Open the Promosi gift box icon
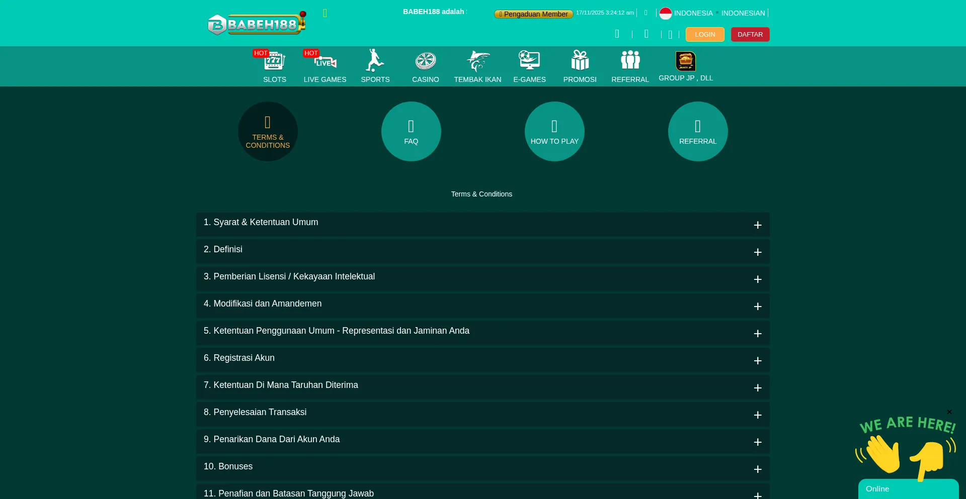Image resolution: width=966 pixels, height=499 pixels. click(580, 61)
